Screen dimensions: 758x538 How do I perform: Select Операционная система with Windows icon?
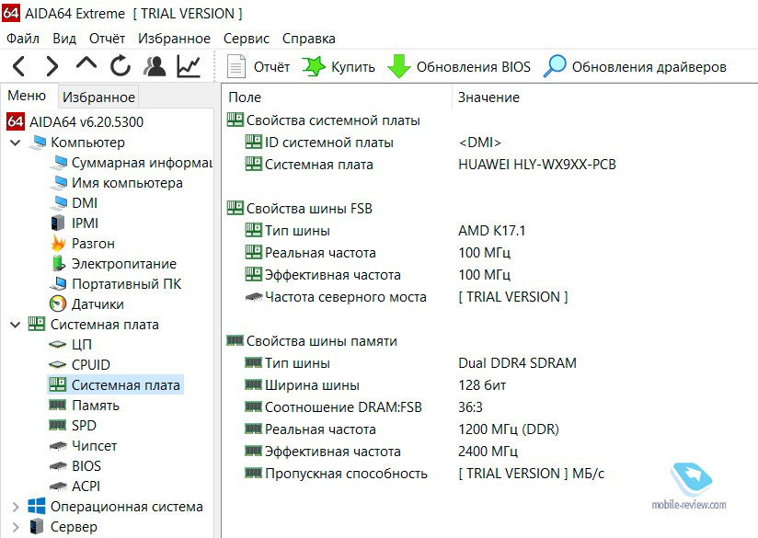click(116, 507)
